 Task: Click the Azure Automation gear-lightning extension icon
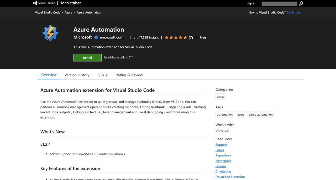click(50, 33)
